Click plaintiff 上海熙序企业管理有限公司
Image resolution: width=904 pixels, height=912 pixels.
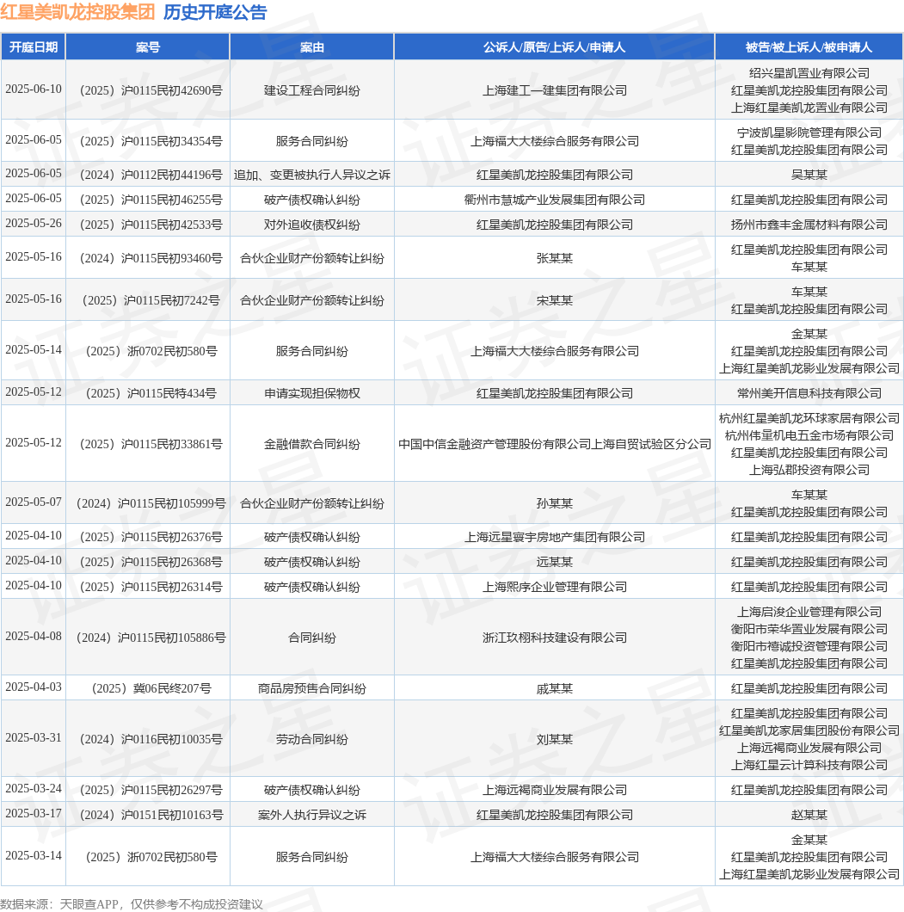pyautogui.click(x=554, y=587)
